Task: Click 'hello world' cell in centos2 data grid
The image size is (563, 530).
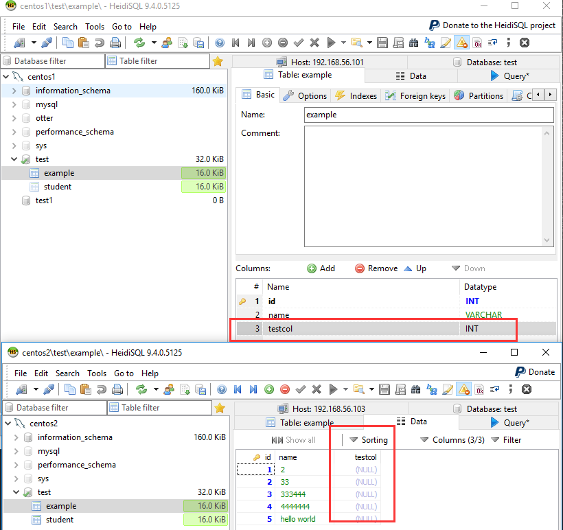Action: 298,519
